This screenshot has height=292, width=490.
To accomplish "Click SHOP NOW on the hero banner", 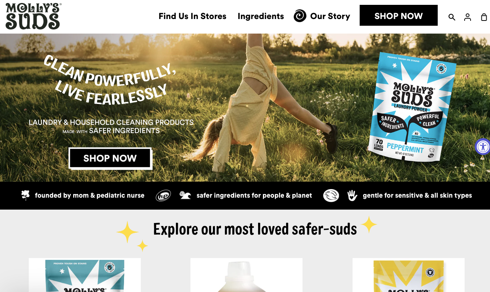I will coord(110,158).
